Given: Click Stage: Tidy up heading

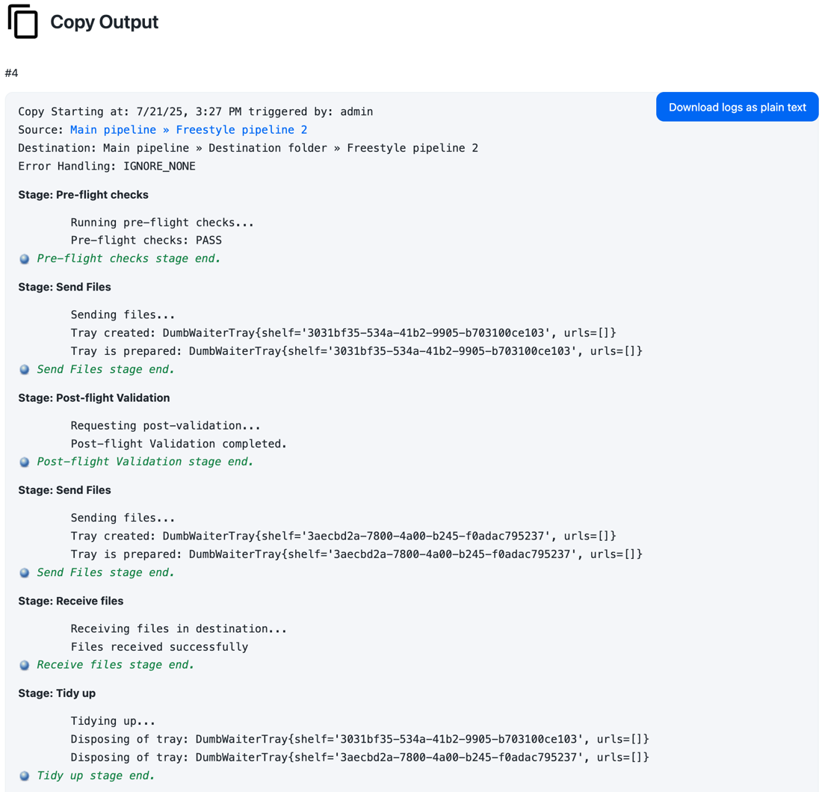Looking at the screenshot, I should pyautogui.click(x=57, y=693).
